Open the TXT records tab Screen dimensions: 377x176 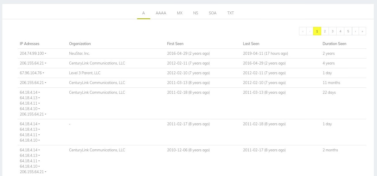[x=231, y=13]
